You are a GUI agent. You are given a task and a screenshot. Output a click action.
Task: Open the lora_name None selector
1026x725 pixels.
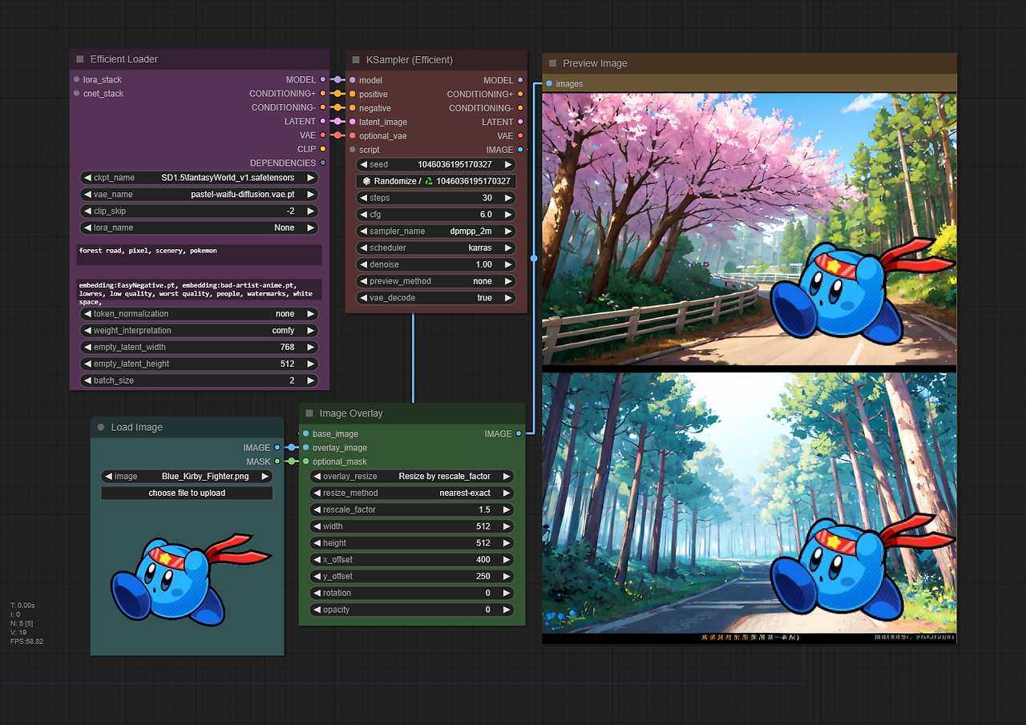(x=199, y=228)
